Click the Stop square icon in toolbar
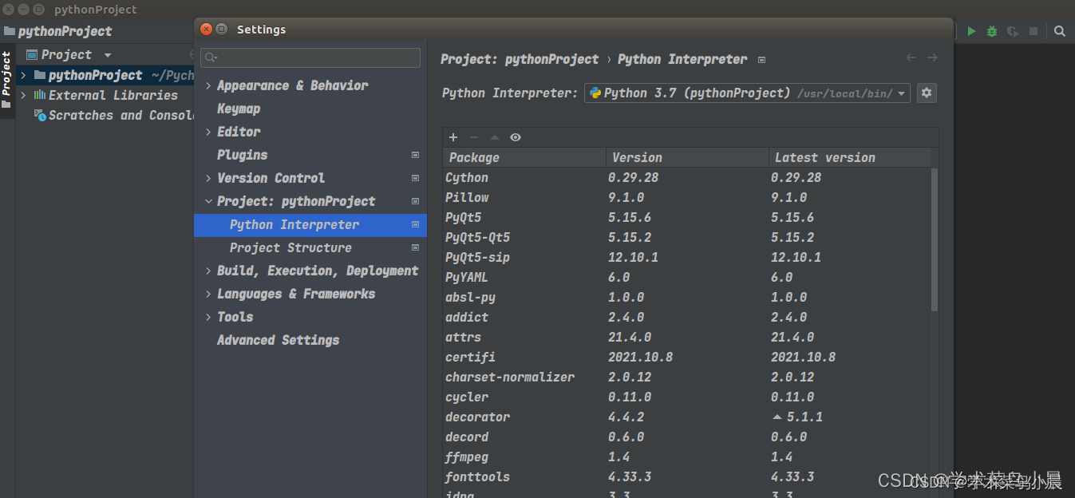 (x=1034, y=31)
